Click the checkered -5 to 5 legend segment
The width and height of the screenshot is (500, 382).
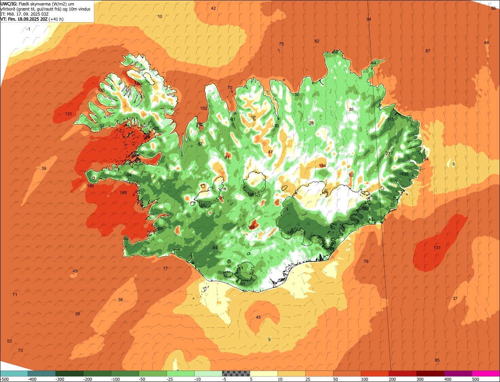coord(236,373)
